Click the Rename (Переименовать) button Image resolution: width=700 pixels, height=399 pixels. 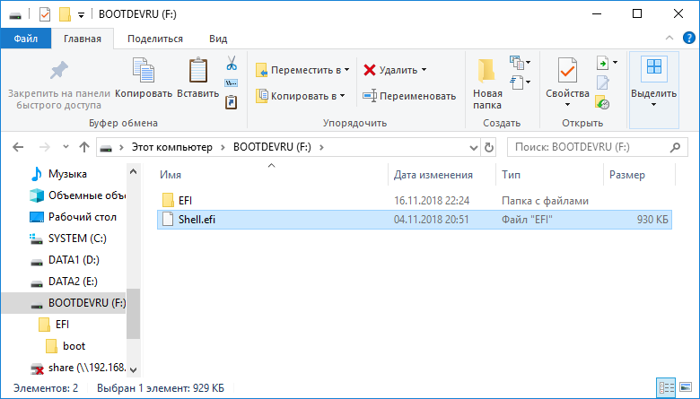tap(409, 96)
